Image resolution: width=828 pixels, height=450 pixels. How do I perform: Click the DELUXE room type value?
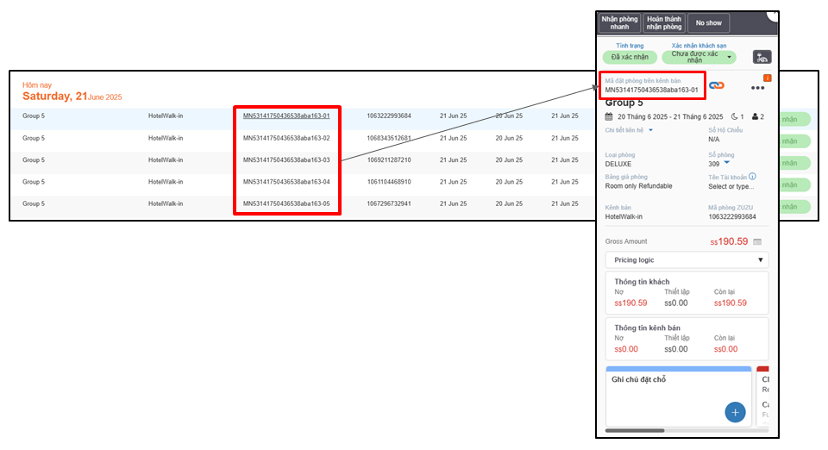tap(618, 164)
